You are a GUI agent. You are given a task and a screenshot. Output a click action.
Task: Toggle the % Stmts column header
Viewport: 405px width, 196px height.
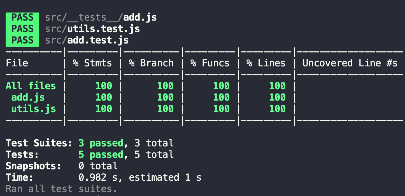pos(92,63)
